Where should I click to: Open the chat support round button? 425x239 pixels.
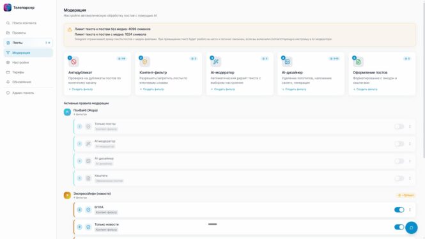click(411, 227)
